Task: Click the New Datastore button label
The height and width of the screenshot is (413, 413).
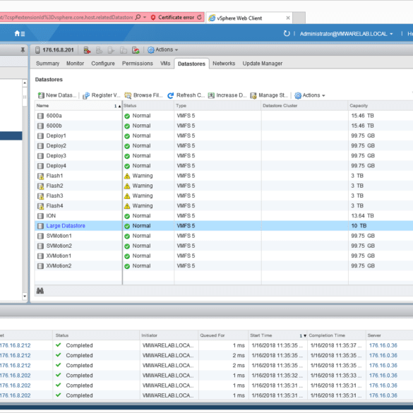Action: pos(61,95)
